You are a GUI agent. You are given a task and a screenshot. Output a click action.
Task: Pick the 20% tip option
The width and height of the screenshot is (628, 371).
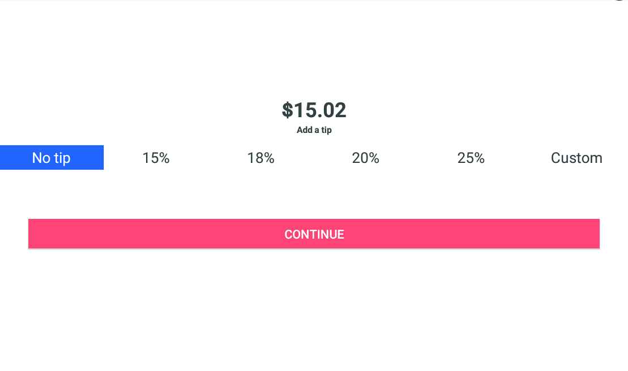[x=365, y=158]
